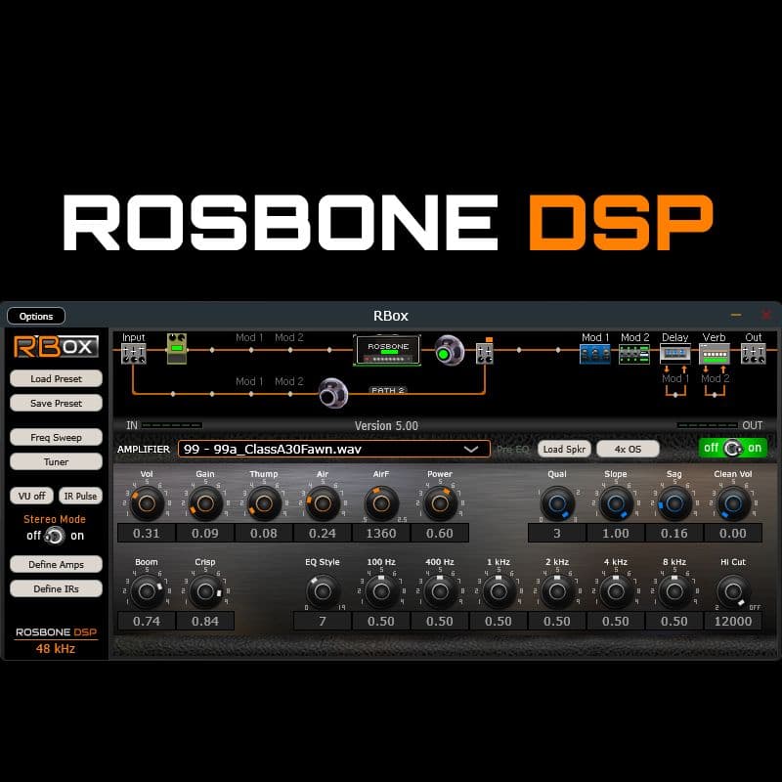This screenshot has height=782, width=782.
Task: Open the green Mod 2 effect unit
Action: pyautogui.click(x=634, y=354)
